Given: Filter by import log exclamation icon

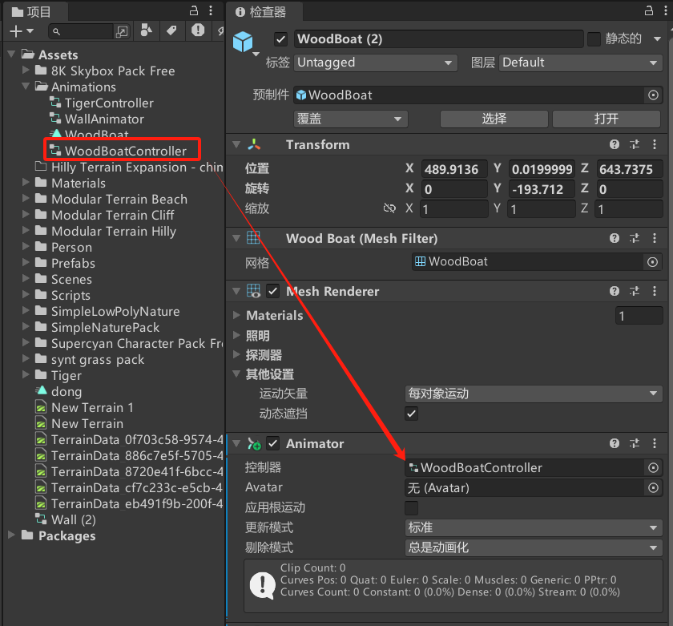Looking at the screenshot, I should [198, 30].
